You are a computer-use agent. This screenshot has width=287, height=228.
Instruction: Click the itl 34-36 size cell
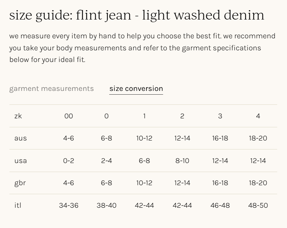coord(69,205)
